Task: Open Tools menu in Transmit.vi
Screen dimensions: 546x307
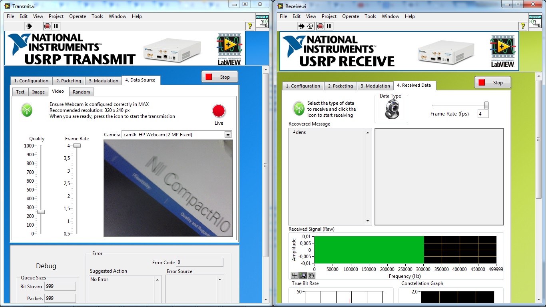Action: click(97, 16)
